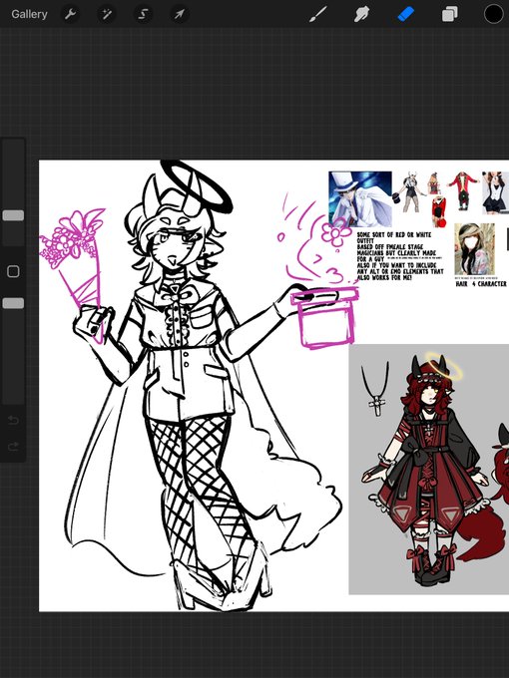
Task: Open the Actions wrench menu
Action: [71, 14]
